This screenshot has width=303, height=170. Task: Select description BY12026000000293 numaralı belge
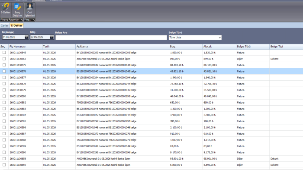pyautogui.click(x=122, y=53)
